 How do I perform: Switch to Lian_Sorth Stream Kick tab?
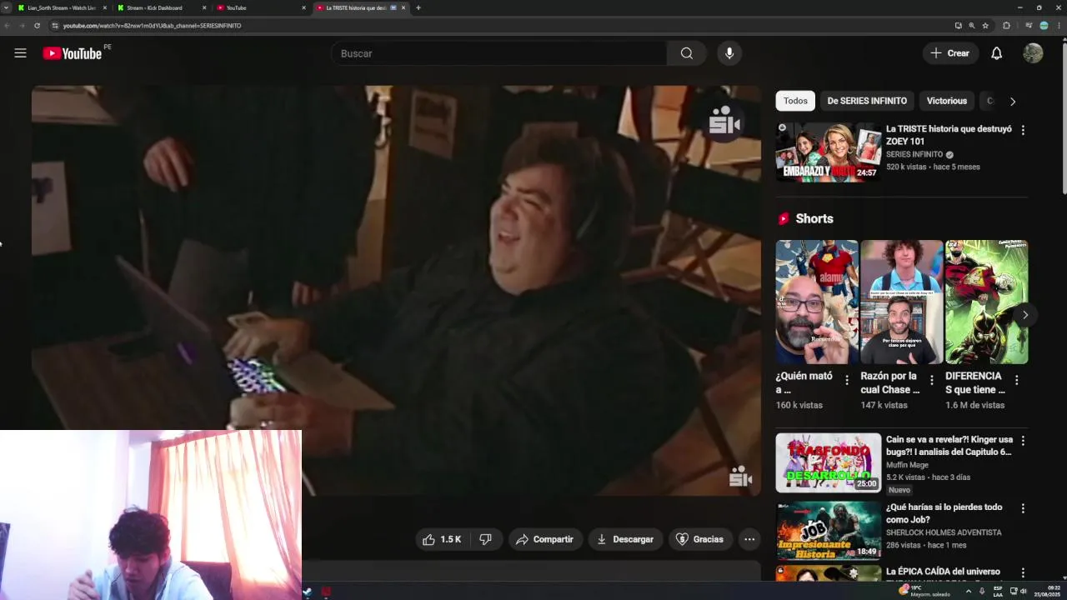[x=62, y=7]
